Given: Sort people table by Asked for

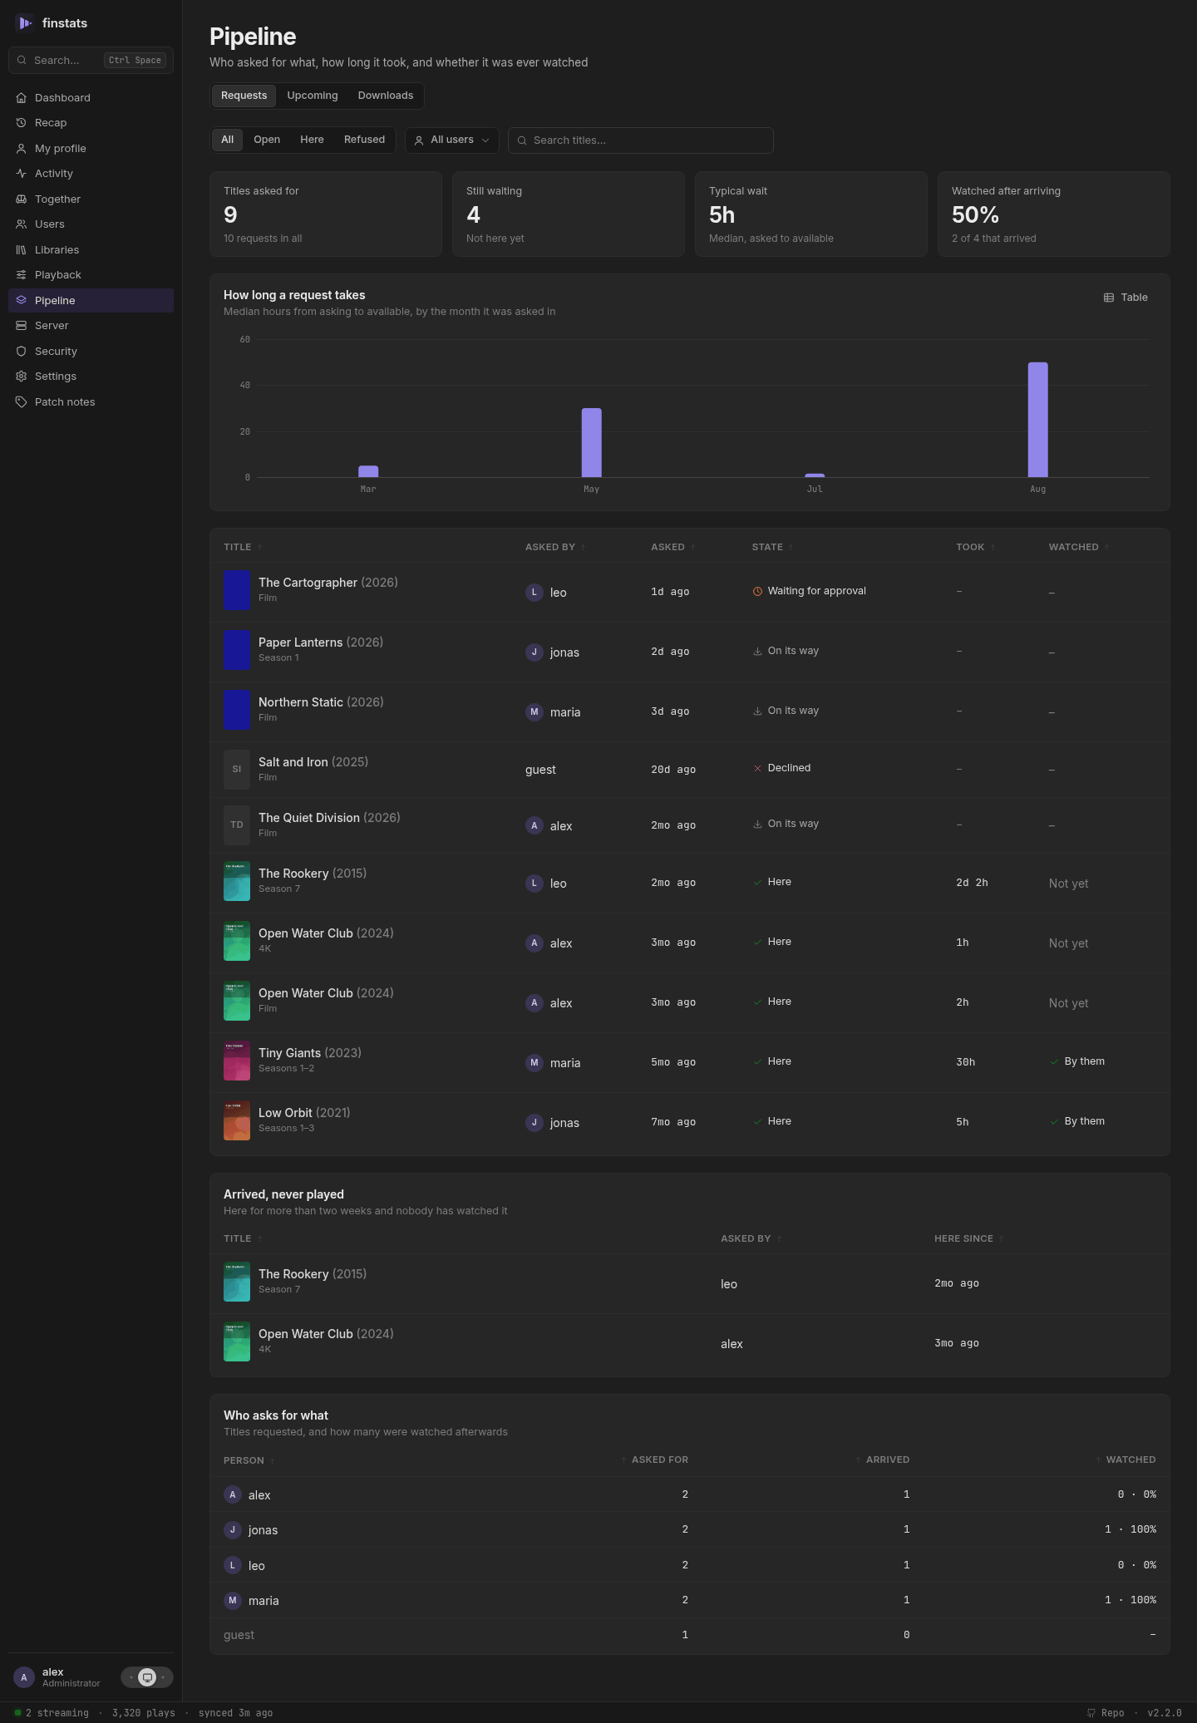Looking at the screenshot, I should (x=655, y=1460).
